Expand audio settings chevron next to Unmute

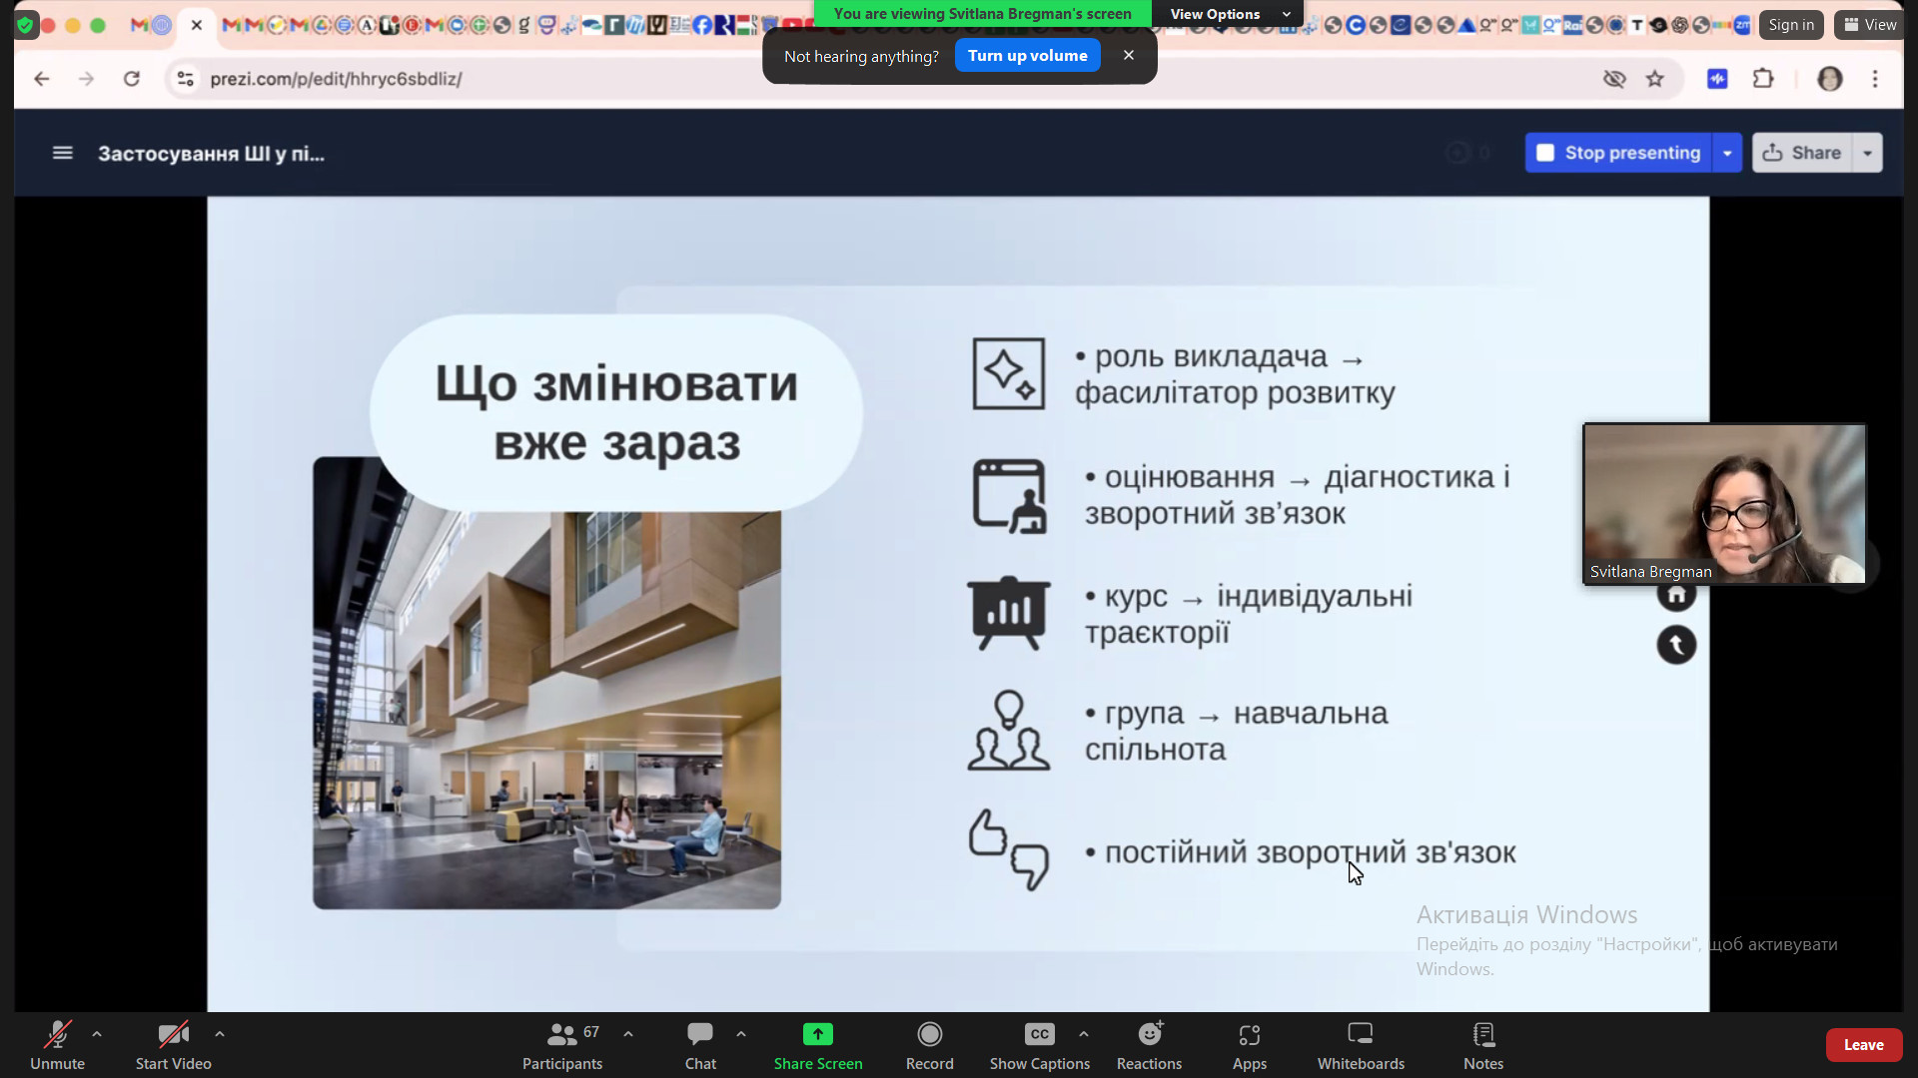click(97, 1034)
